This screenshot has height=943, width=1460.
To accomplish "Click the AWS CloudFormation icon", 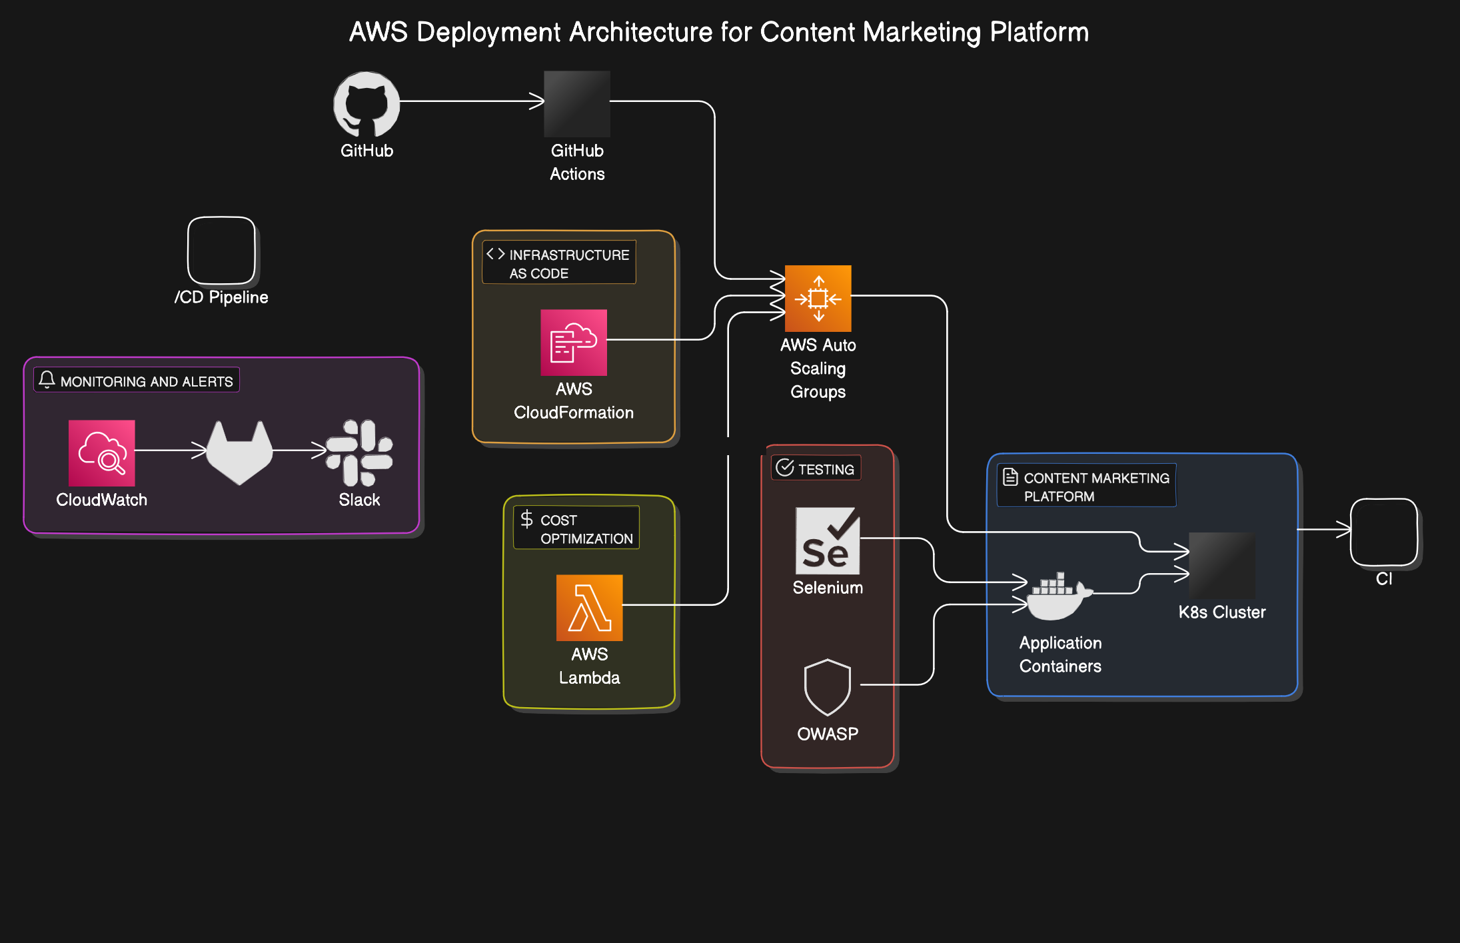I will (x=574, y=343).
